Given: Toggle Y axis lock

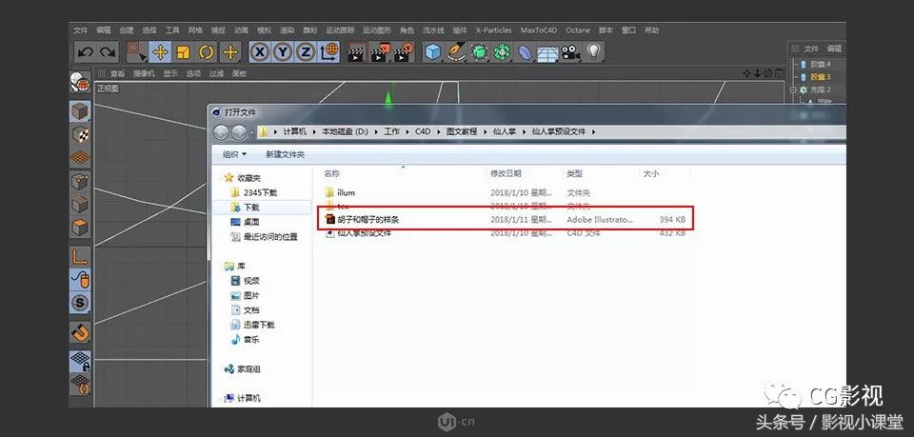Looking at the screenshot, I should [283, 52].
